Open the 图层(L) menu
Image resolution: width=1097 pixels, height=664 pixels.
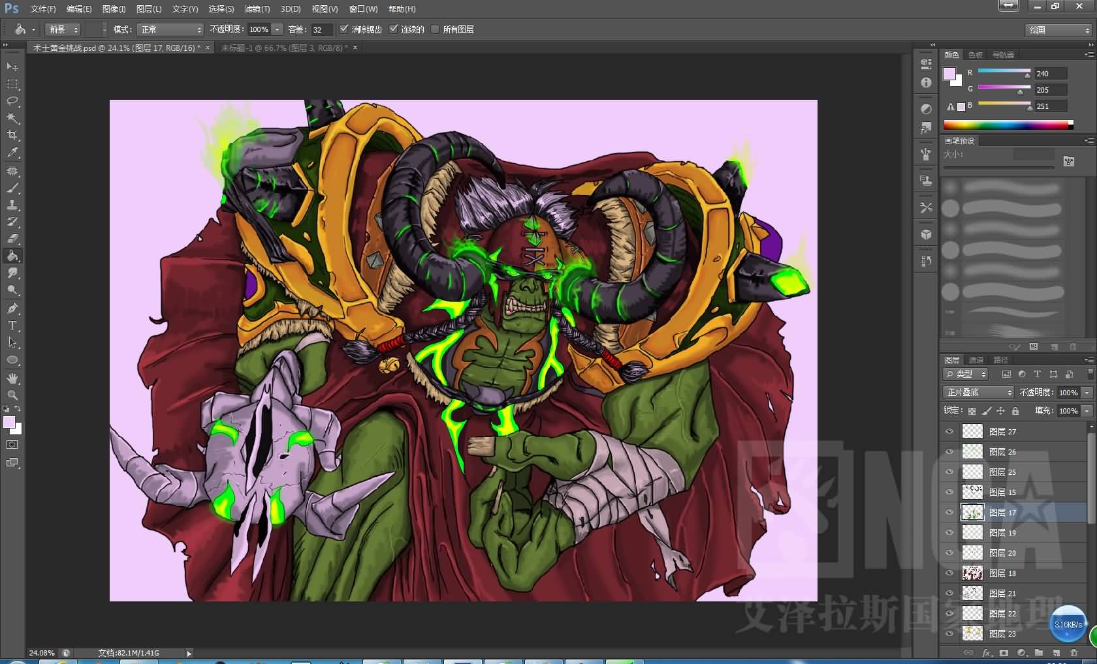(x=148, y=9)
